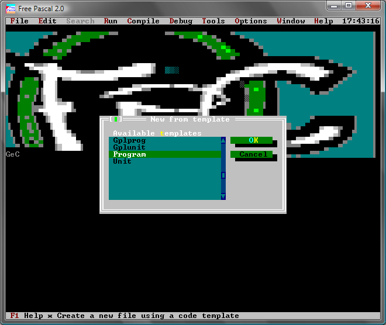Open the Help menu
The width and height of the screenshot is (386, 325).
click(x=323, y=21)
